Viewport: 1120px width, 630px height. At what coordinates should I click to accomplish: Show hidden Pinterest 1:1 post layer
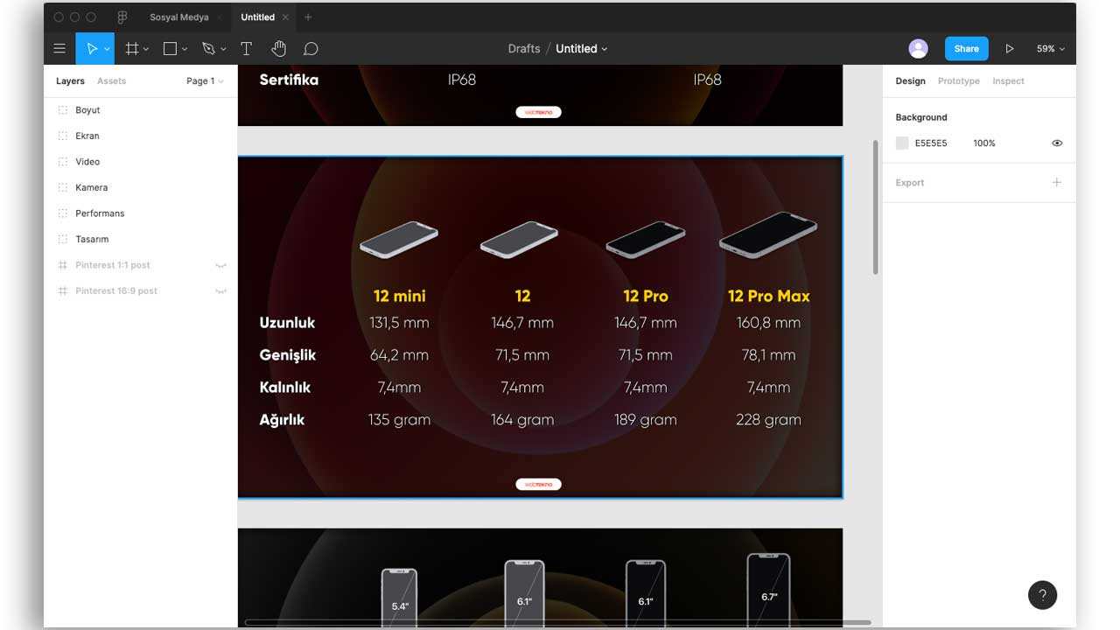tap(221, 265)
